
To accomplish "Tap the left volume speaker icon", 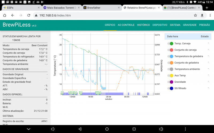I will (x=53, y=129).
